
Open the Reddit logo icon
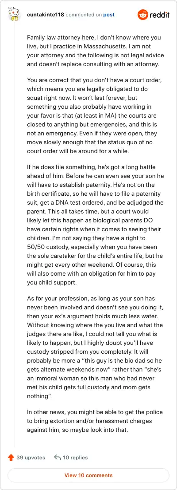(143, 14)
